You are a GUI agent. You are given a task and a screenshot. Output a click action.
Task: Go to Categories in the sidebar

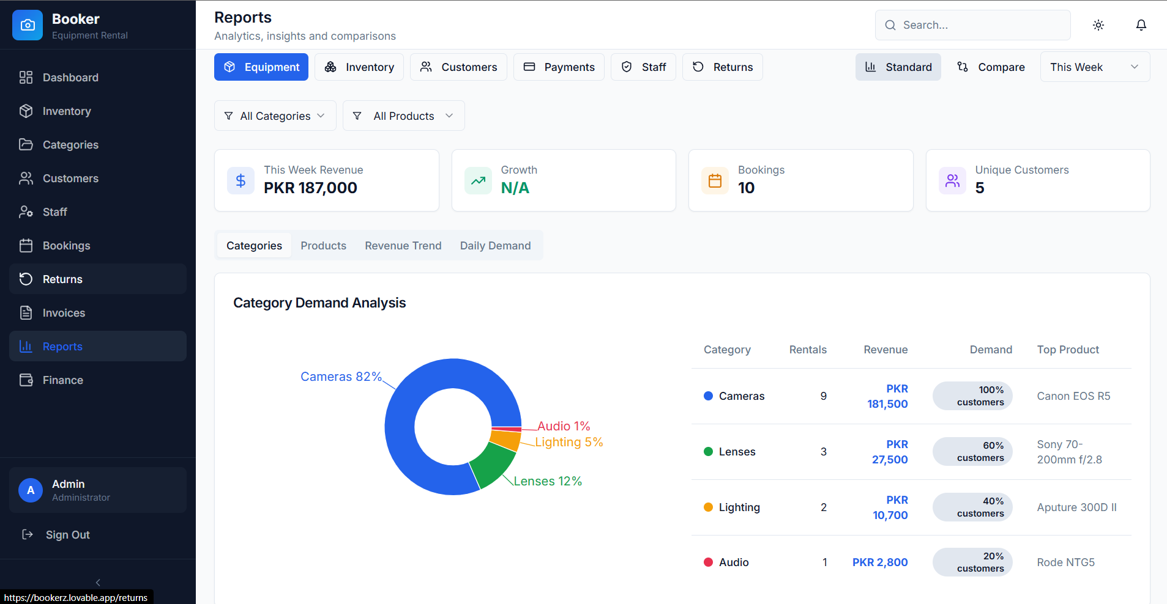(98, 145)
